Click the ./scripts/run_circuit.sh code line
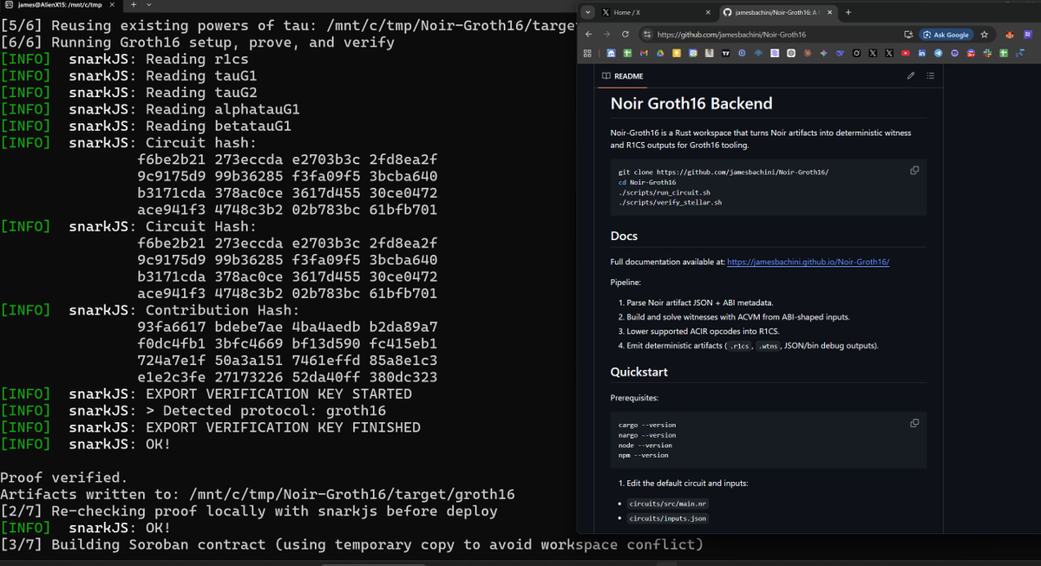 coord(665,192)
